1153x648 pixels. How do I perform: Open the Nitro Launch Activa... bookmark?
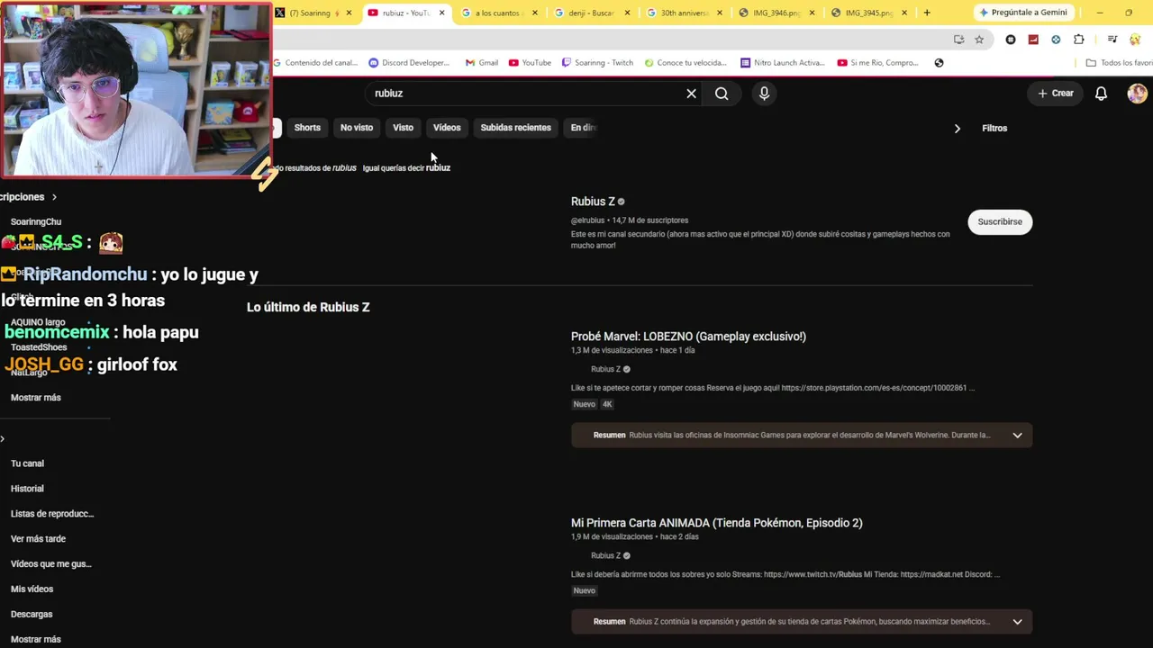pos(782,63)
